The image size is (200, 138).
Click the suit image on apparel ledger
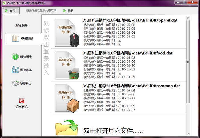[x=74, y=40]
